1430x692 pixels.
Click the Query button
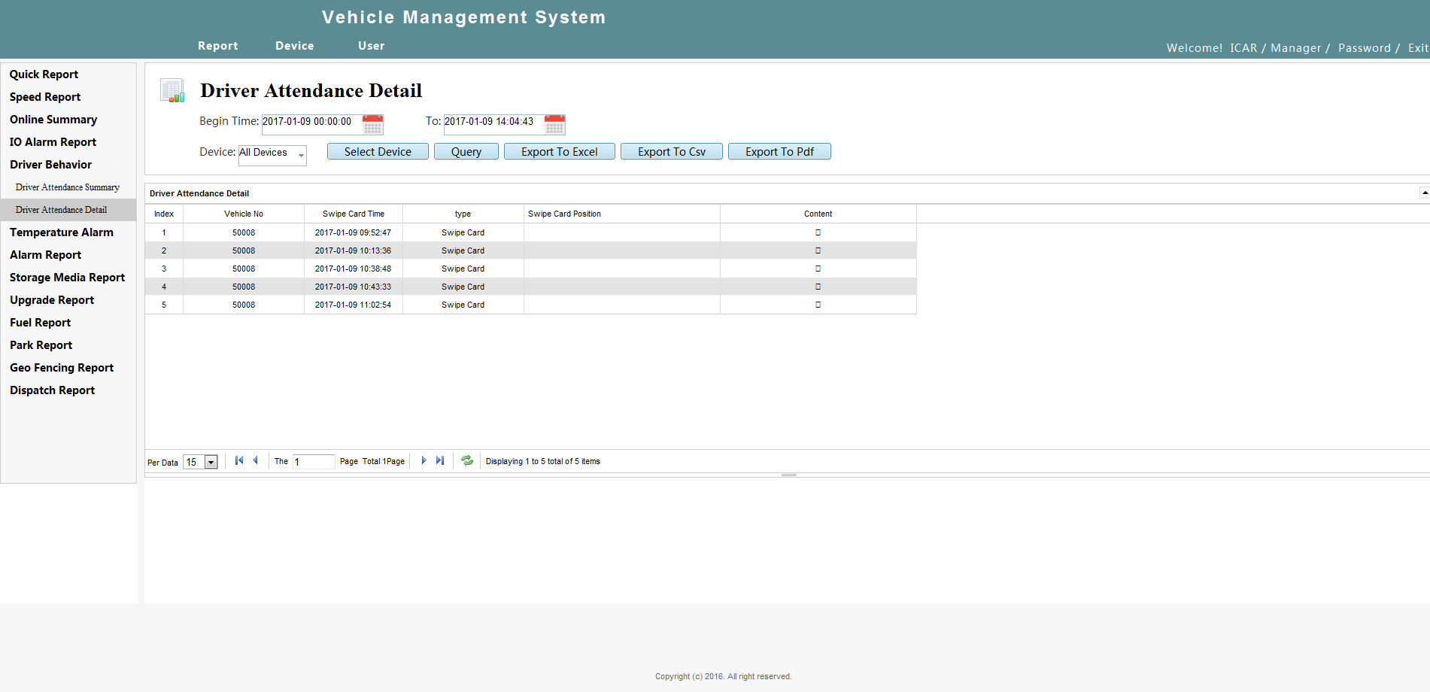pos(466,151)
